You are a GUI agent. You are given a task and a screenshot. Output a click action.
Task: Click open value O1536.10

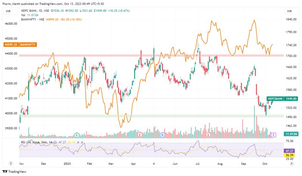coord(57,11)
